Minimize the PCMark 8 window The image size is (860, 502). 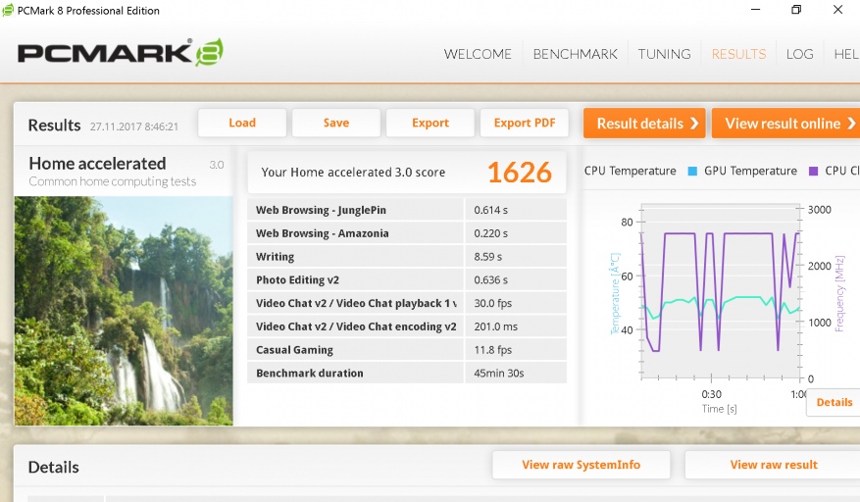[755, 10]
